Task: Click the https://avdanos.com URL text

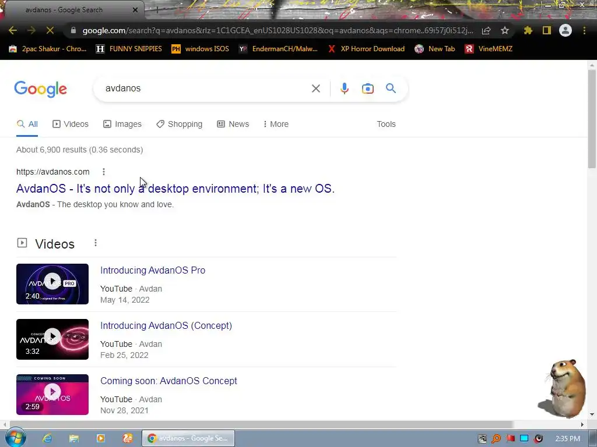Action: (x=53, y=172)
